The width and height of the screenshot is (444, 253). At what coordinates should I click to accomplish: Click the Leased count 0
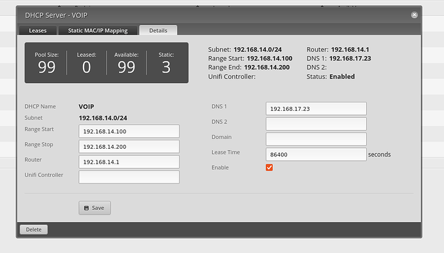(87, 68)
